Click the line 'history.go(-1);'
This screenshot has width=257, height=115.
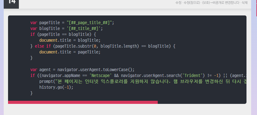click(x=56, y=87)
